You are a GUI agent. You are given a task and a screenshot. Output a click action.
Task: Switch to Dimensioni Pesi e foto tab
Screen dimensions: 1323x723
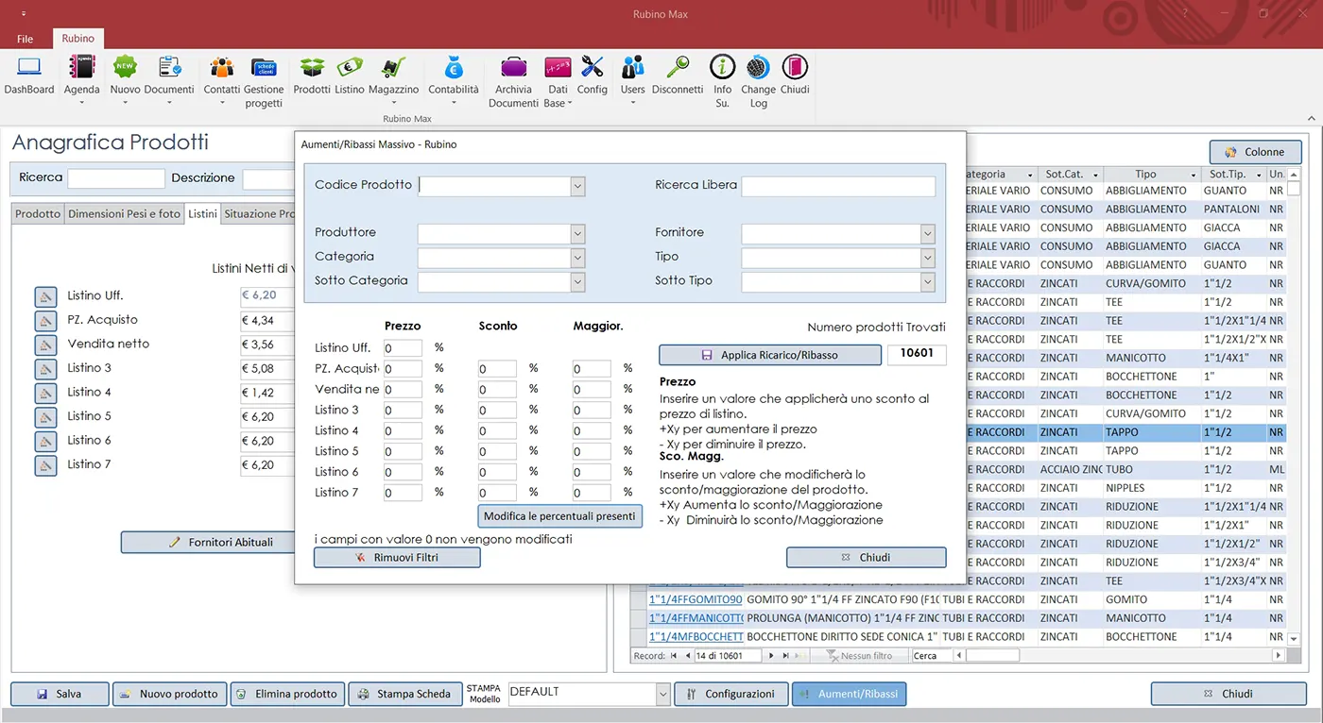point(124,214)
